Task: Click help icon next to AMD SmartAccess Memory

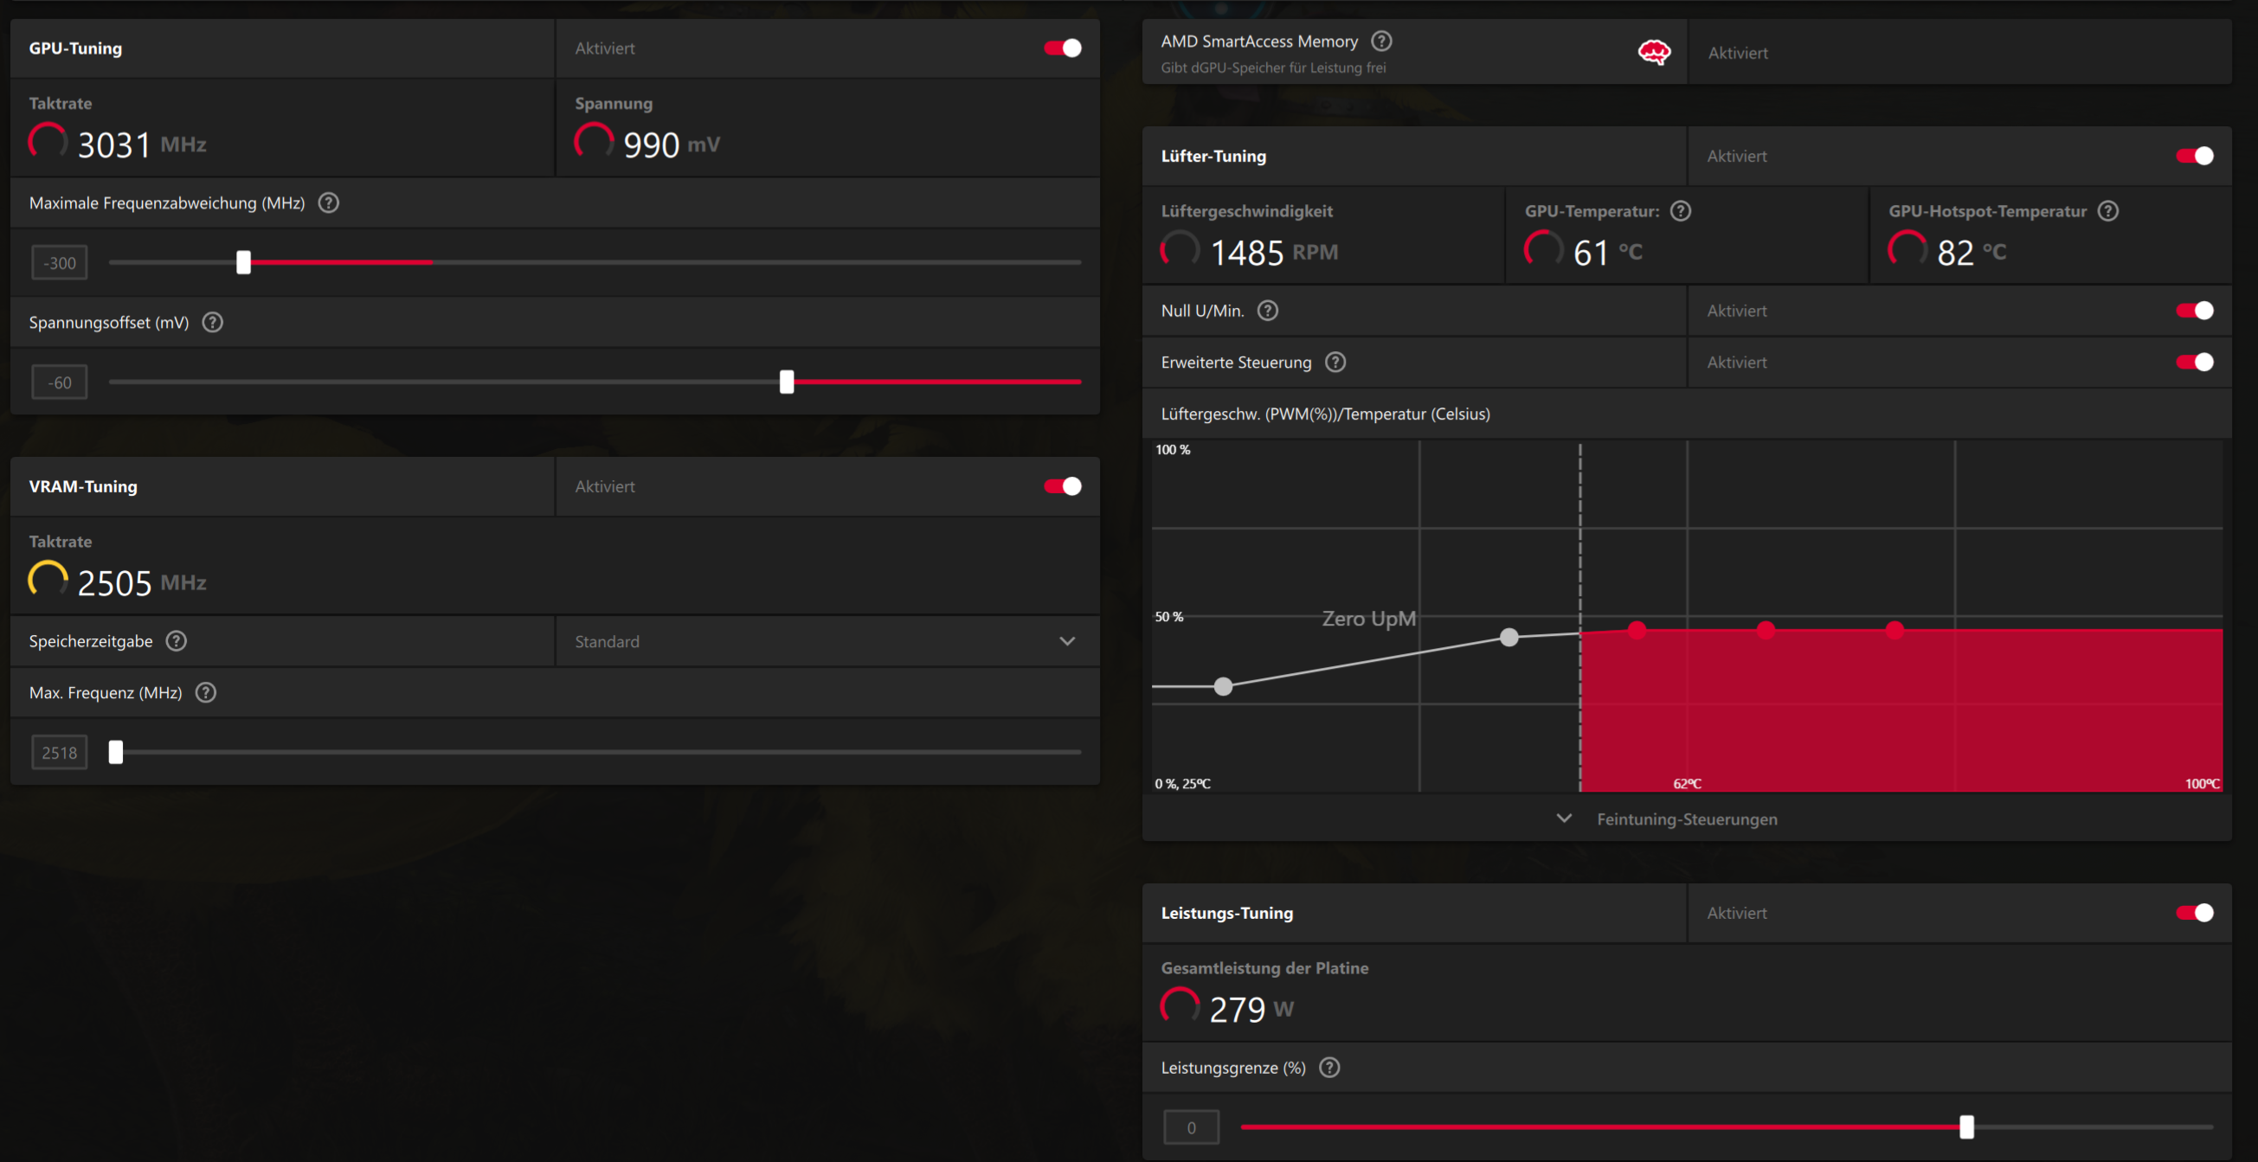Action: click(1381, 42)
